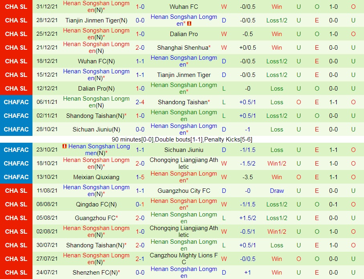Select the -1.5/2 handicap on 18/10/21
The width and height of the screenshot is (364, 279).
(248, 164)
